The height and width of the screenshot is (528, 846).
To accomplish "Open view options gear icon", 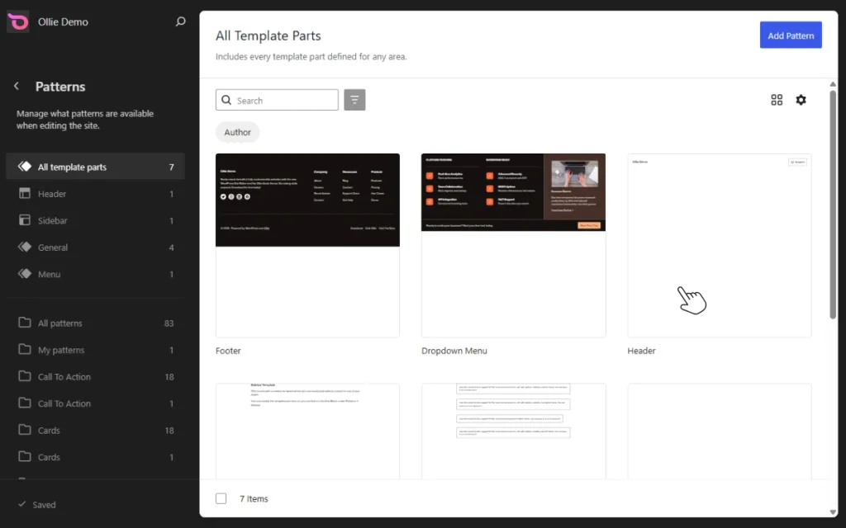I will (x=801, y=100).
